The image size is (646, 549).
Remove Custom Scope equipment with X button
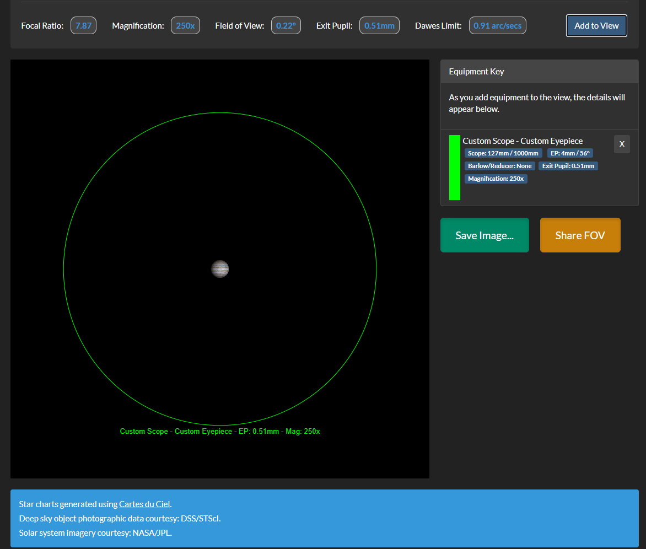[x=622, y=144]
